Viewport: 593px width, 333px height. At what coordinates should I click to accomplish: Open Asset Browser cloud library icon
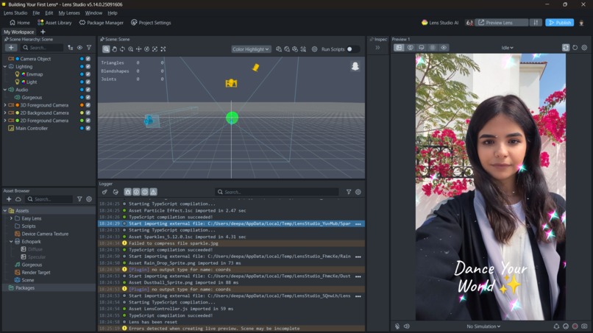(18, 199)
